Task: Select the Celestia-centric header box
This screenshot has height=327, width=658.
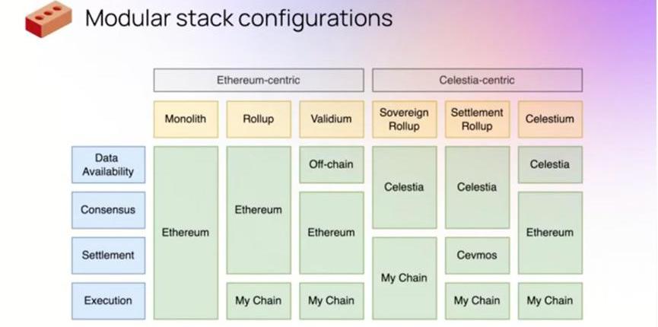Action: point(477,80)
